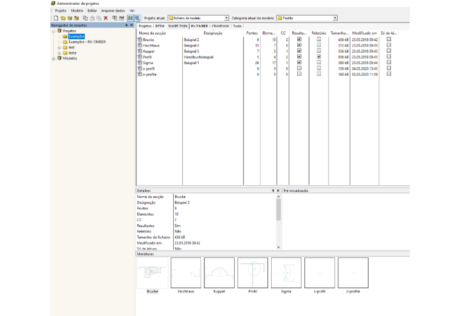
Task: Click the folder icon beside teste
Action: tap(65, 53)
